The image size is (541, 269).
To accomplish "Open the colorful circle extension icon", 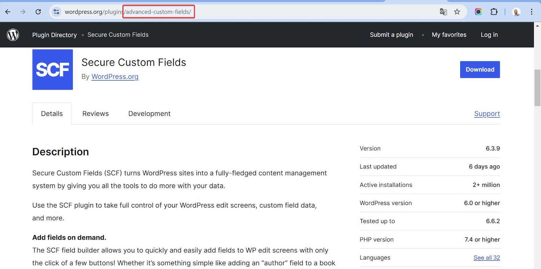I will pyautogui.click(x=478, y=12).
